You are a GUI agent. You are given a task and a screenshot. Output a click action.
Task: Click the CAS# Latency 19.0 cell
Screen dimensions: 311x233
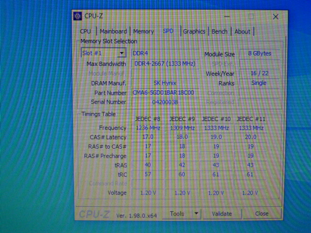click(216, 137)
